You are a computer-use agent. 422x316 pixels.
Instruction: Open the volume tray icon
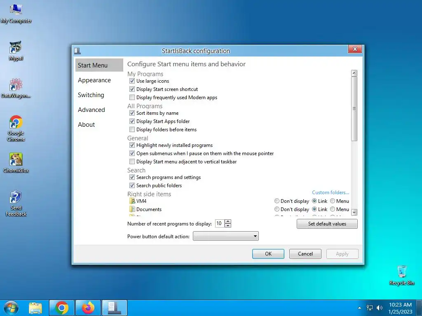point(380,308)
